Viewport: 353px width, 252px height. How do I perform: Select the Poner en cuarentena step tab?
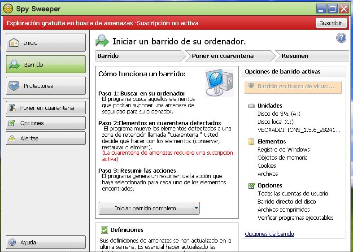point(231,56)
